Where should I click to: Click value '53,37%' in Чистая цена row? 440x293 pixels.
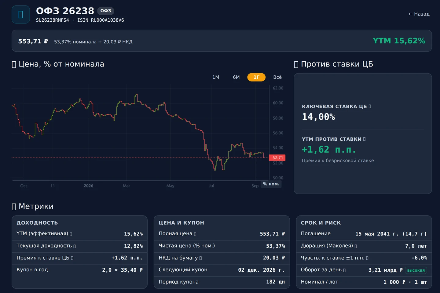tap(276, 246)
